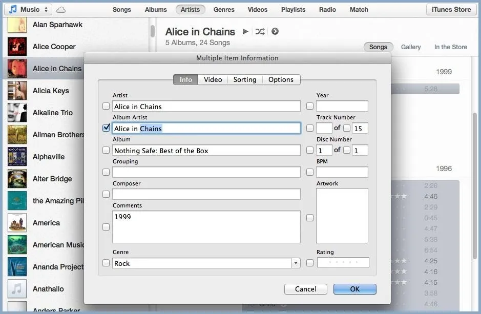Enable the Comments checkbox

pos(106,227)
